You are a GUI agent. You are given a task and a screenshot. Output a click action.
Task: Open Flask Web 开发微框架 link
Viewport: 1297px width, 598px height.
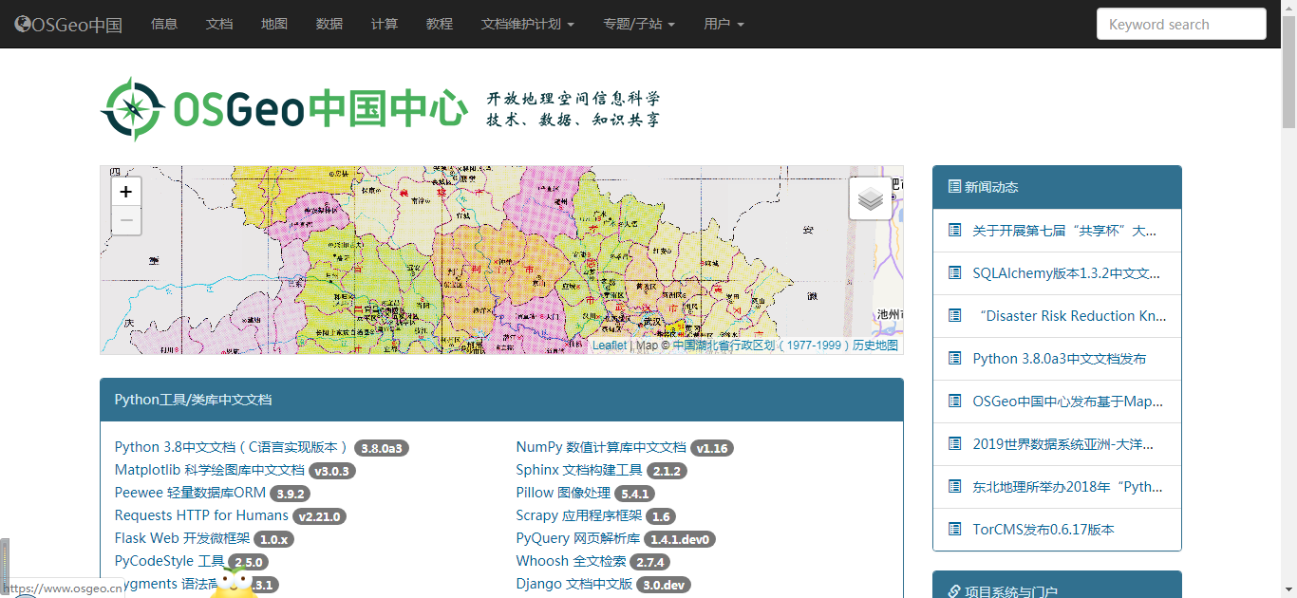(x=182, y=538)
